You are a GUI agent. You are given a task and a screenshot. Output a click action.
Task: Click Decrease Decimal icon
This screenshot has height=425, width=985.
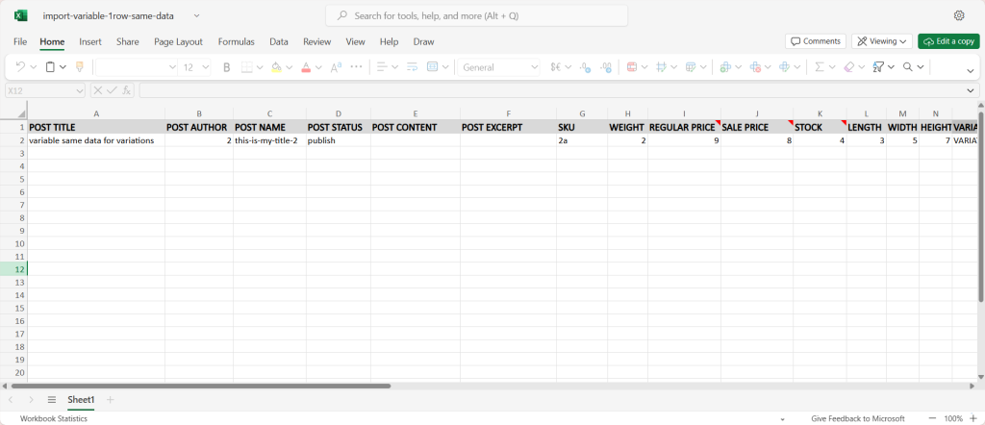(x=585, y=67)
